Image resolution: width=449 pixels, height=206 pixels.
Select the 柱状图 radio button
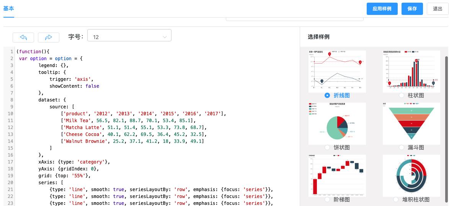(x=402, y=95)
